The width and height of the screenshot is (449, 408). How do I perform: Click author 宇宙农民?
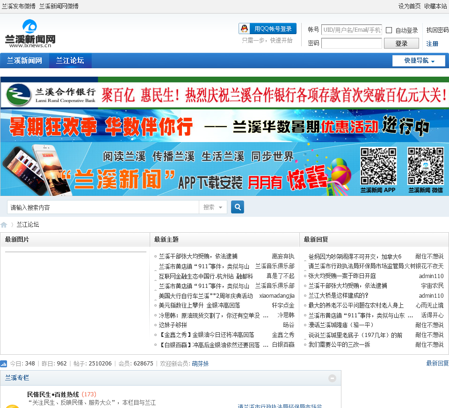point(432,286)
